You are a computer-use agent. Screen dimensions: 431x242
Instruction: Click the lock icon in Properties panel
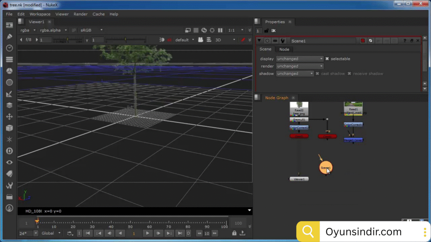(x=266, y=30)
